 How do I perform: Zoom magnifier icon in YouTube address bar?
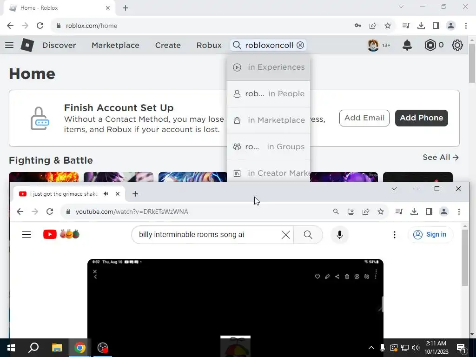click(x=336, y=212)
